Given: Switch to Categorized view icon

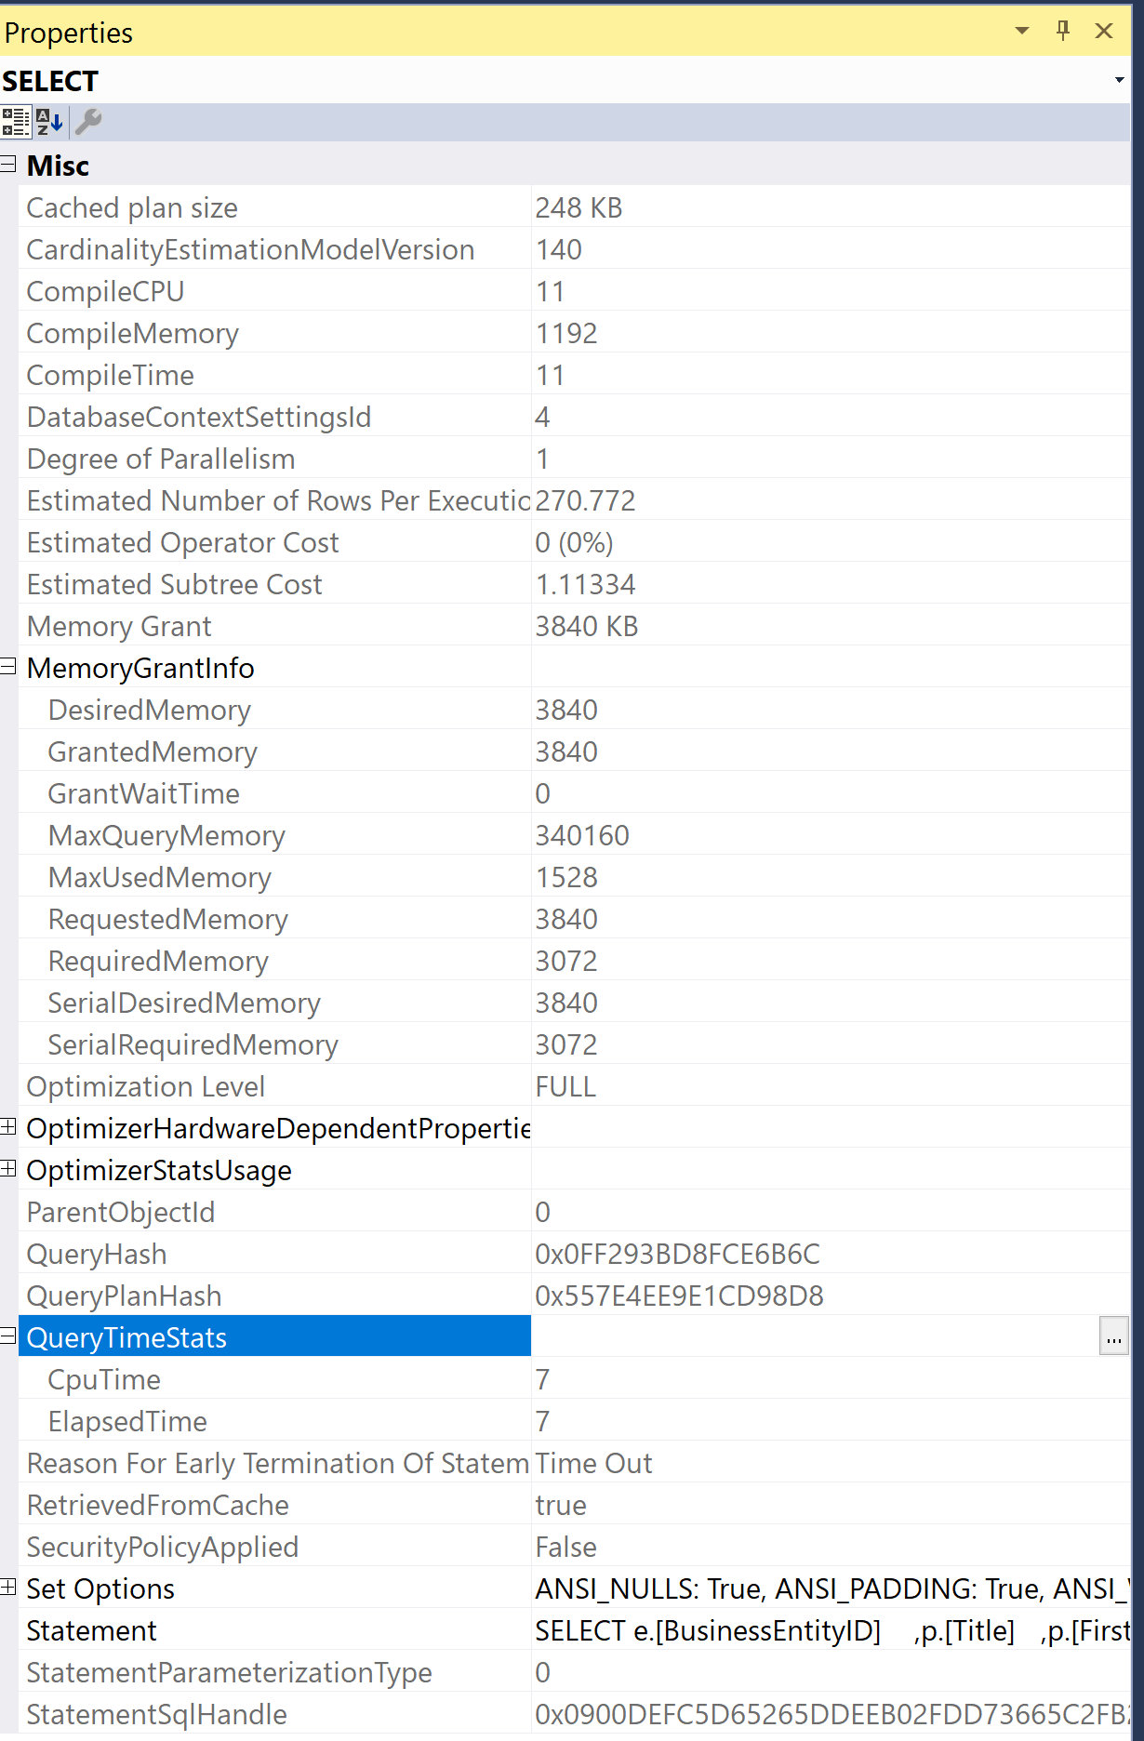Looking at the screenshot, I should 16,122.
